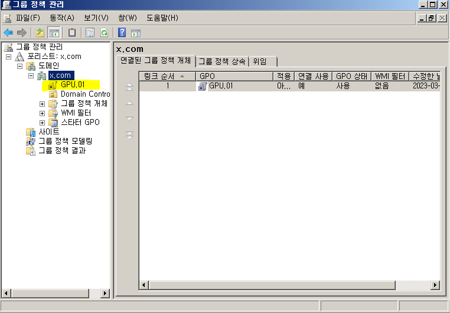Image resolution: width=450 pixels, height=313 pixels.
Task: Click tree pane scrollbar right arrow
Action: [105, 293]
